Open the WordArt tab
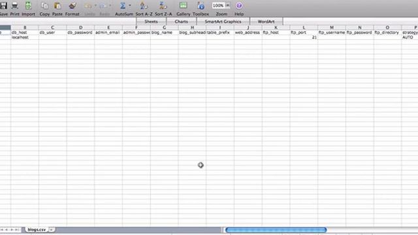418x235 pixels. click(x=266, y=22)
